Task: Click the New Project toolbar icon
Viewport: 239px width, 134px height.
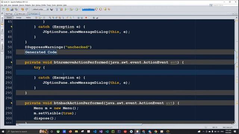Action: click(x=7, y=9)
